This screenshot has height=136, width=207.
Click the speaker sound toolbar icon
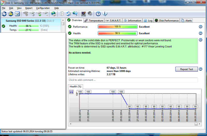tap(90, 14)
